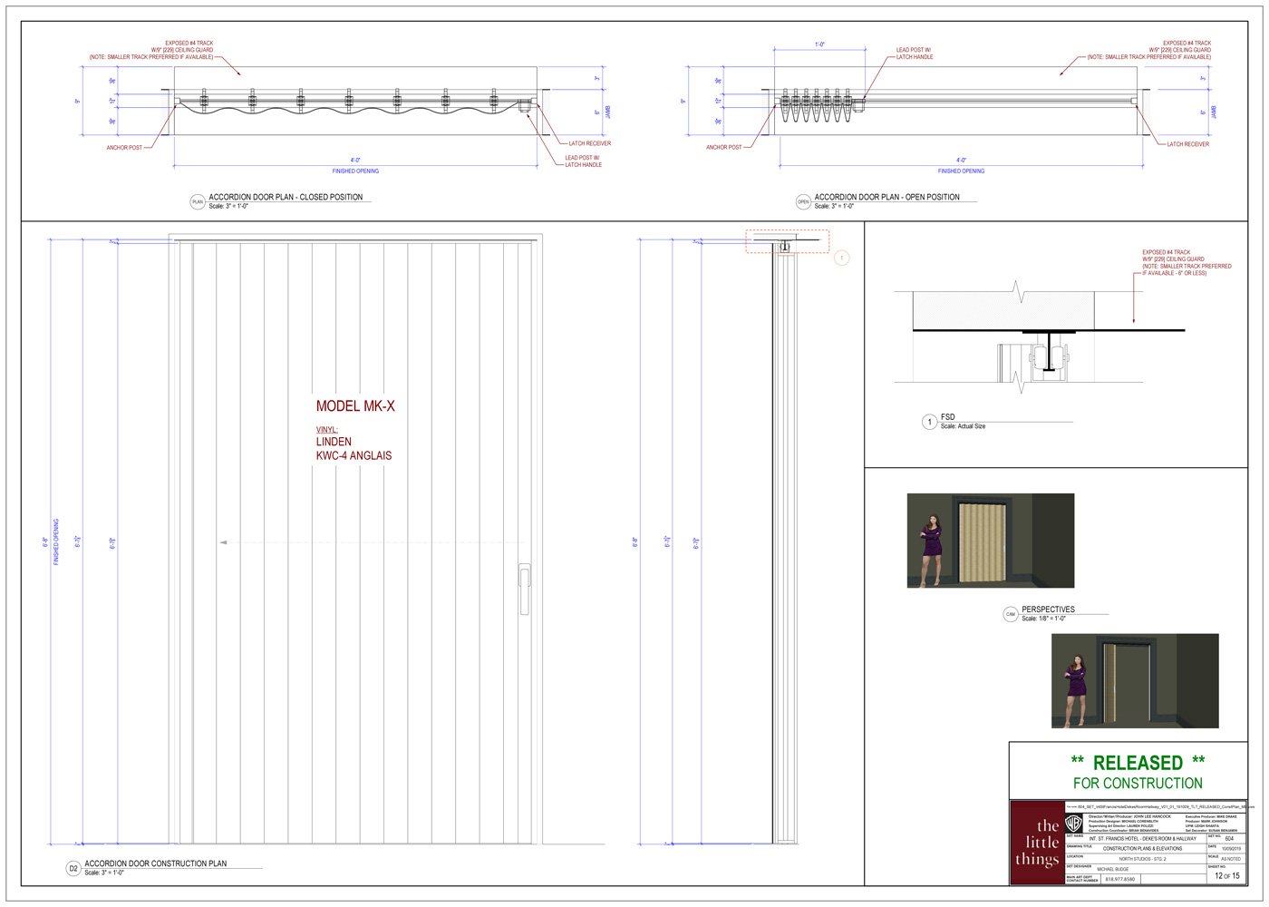Open the lower perspective render with open door
This screenshot has width=1269, height=907.
click(1134, 680)
